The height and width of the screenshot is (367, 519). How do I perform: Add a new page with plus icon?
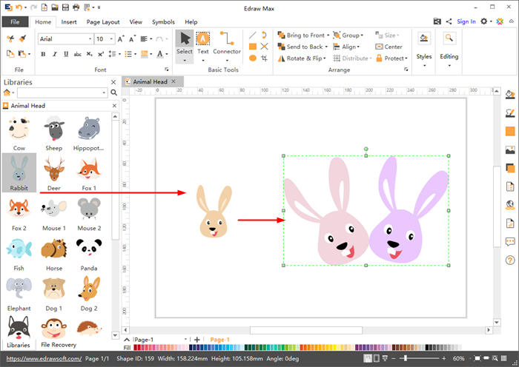point(196,340)
